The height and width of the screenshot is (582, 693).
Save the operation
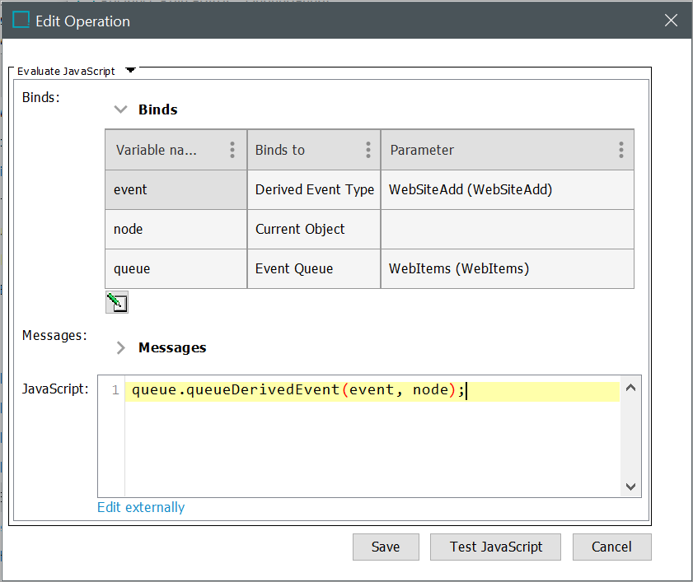click(x=386, y=547)
